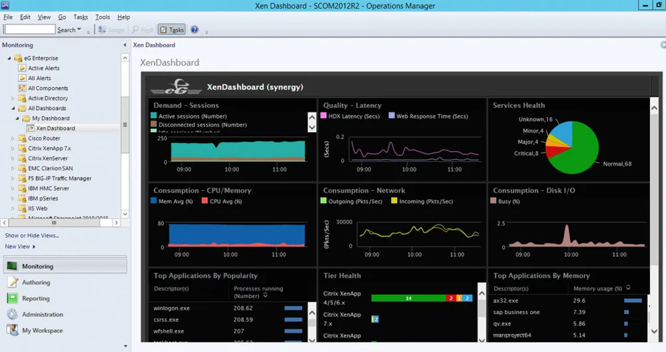Open the Active Alerts view icon
The width and height of the screenshot is (666, 352).
pyautogui.click(x=23, y=68)
